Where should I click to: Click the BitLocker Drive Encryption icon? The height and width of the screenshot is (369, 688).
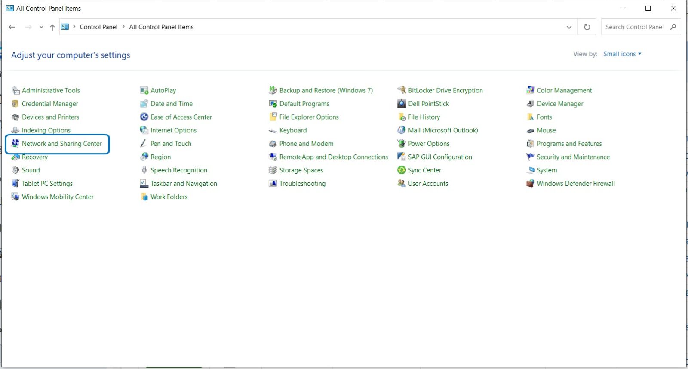pyautogui.click(x=402, y=90)
